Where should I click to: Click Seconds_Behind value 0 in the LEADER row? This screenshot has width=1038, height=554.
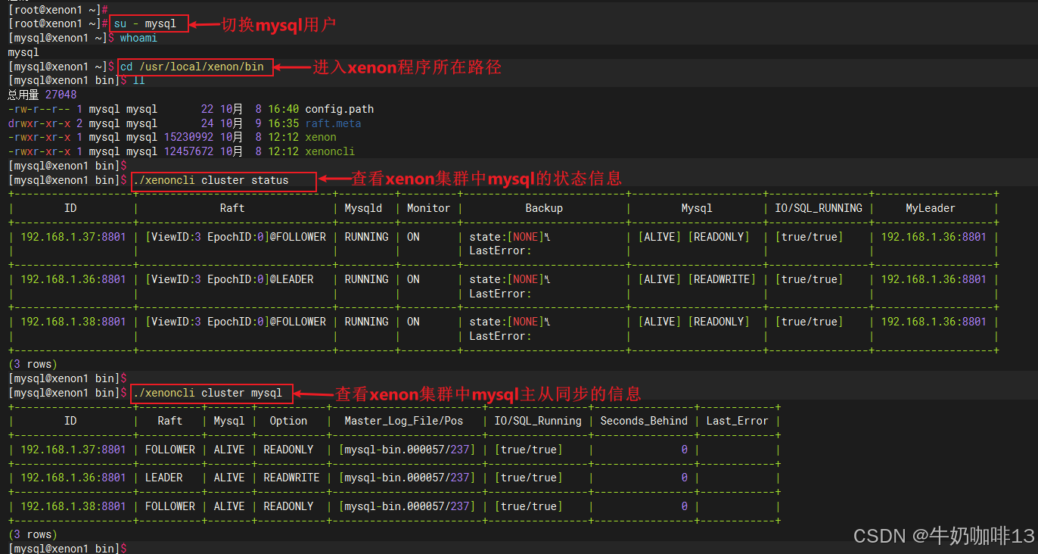pos(684,478)
